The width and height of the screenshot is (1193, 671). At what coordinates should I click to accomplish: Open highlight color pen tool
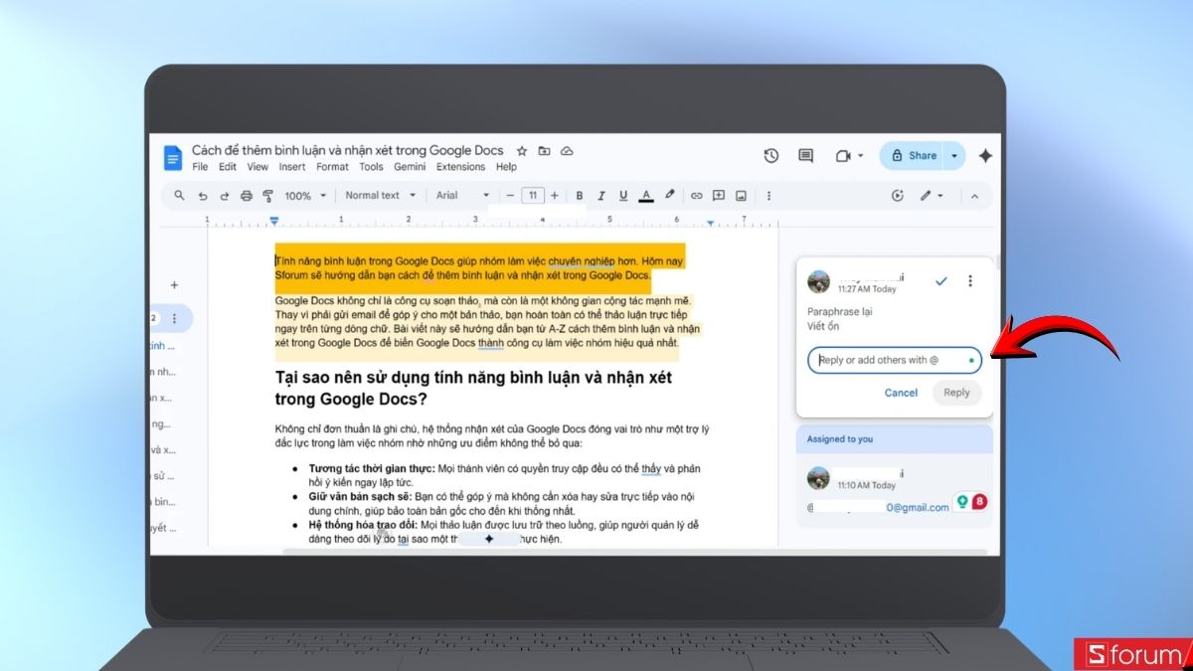pyautogui.click(x=669, y=196)
